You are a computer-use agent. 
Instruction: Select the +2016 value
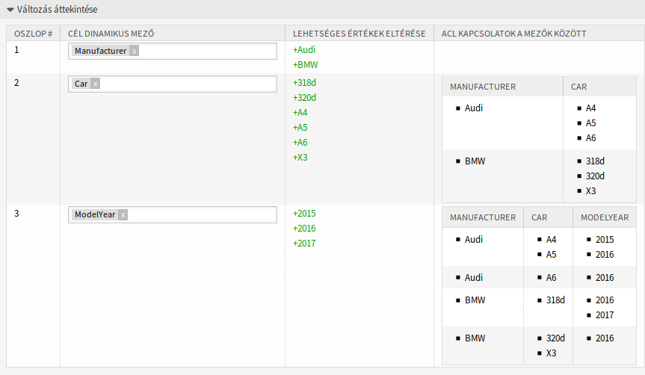304,228
